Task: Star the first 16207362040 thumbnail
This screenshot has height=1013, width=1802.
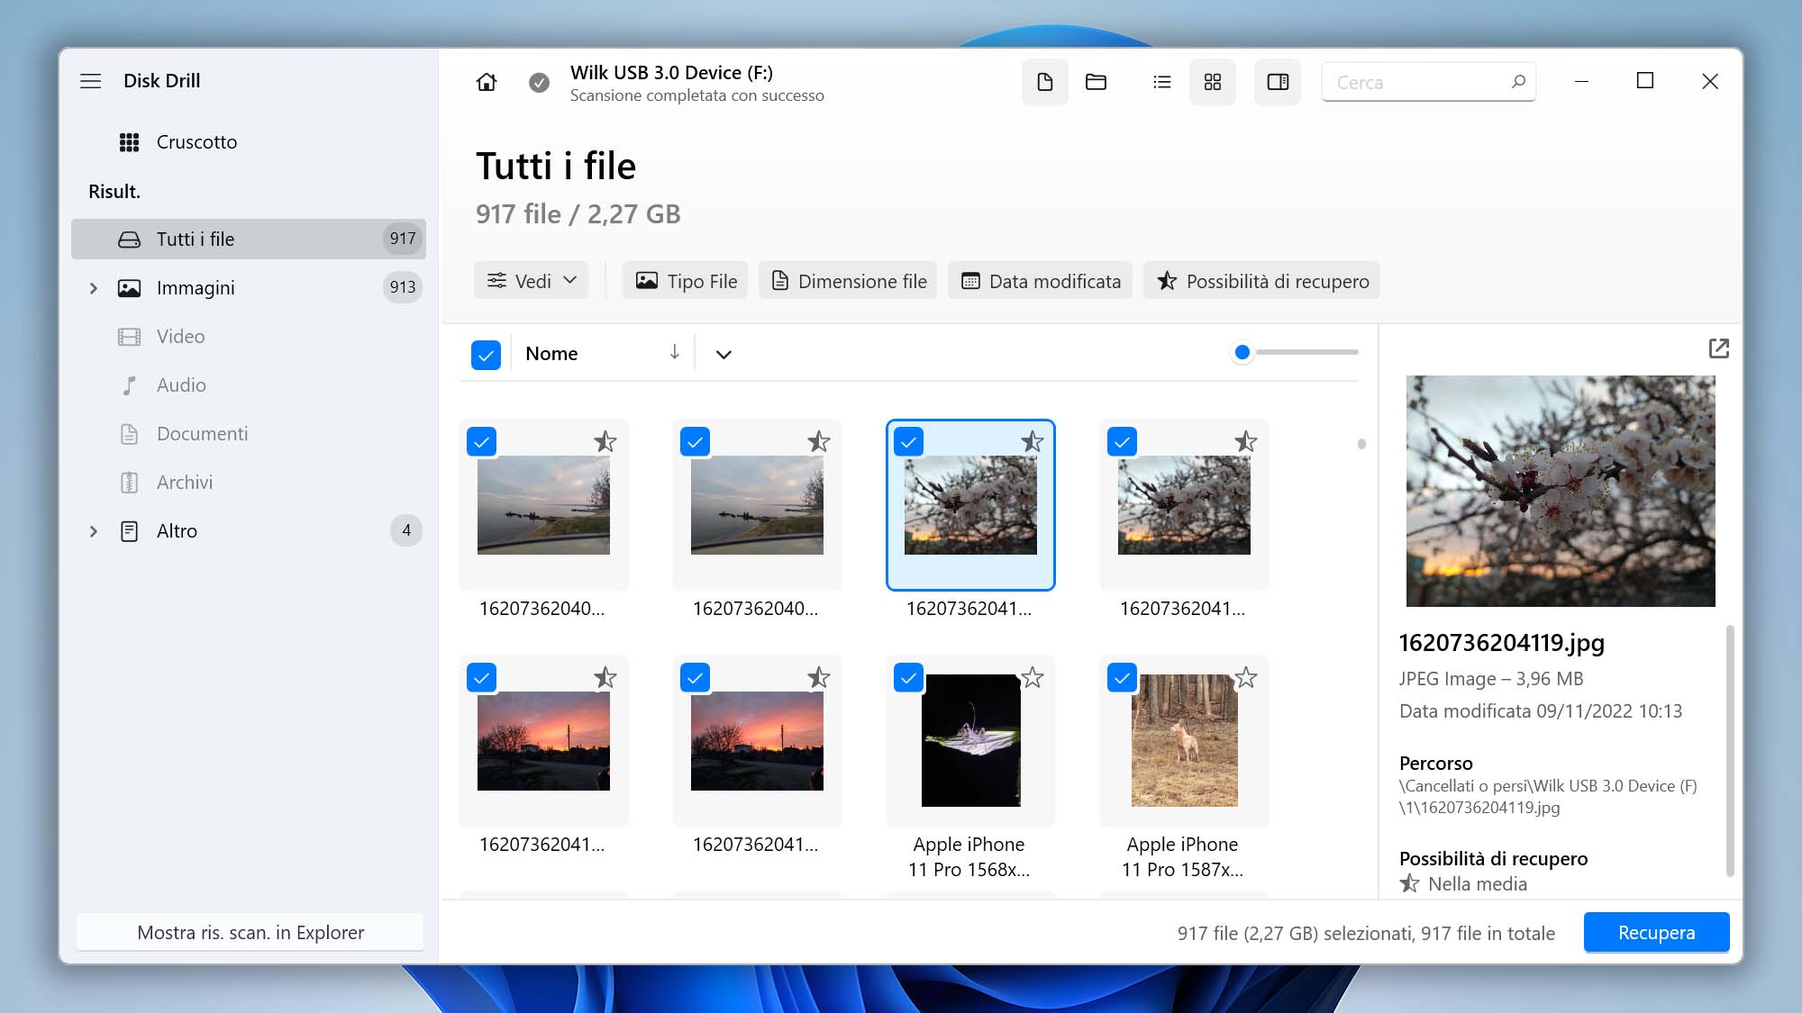Action: pyautogui.click(x=605, y=441)
